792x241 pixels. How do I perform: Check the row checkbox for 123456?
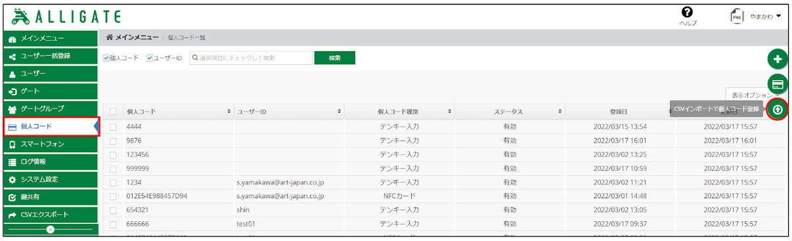tap(113, 154)
